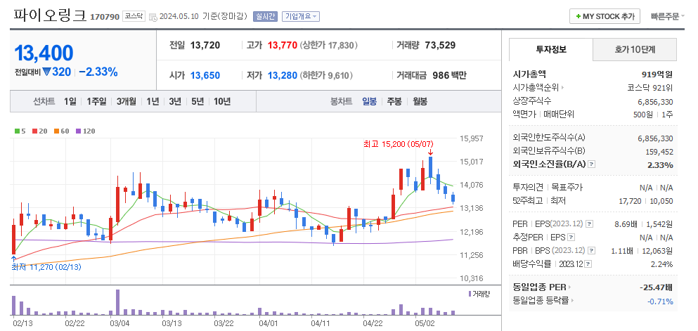Switch to the 투자정보 tab
This screenshot has height=331, width=698.
coord(551,49)
